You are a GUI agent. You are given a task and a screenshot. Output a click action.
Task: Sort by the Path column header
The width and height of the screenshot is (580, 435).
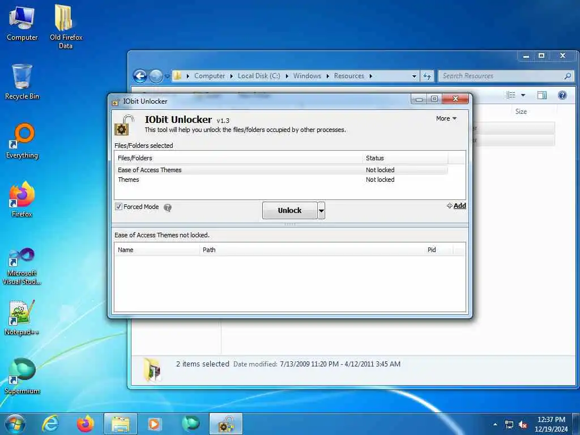(312, 250)
